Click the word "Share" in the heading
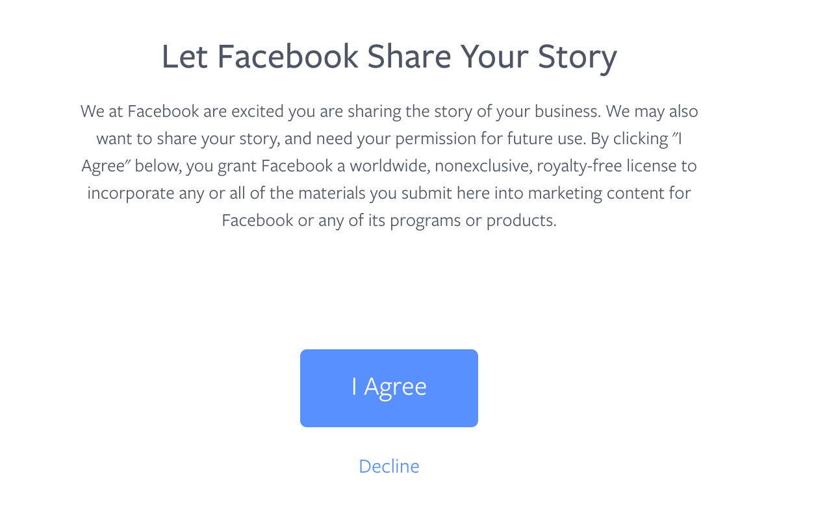Screen dimensions: 816x522 pyautogui.click(x=409, y=56)
